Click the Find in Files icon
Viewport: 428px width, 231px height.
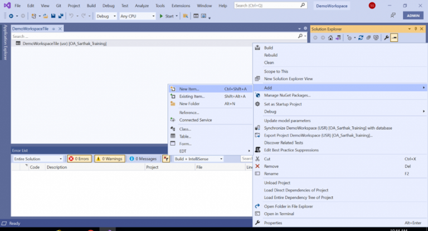[x=186, y=16]
